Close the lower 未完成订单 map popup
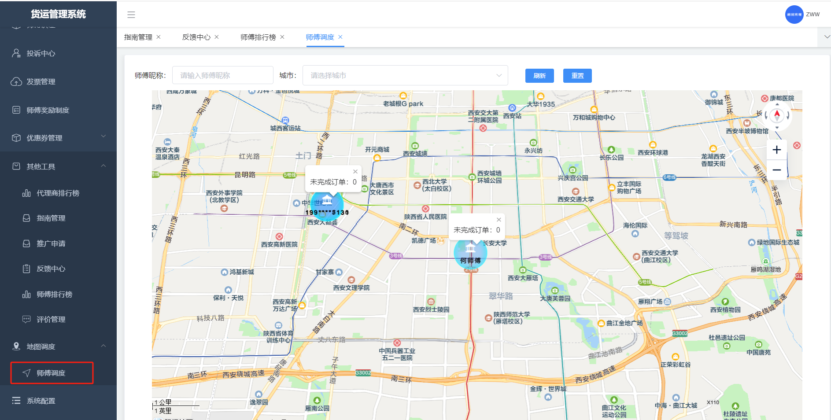831x420 pixels. tap(499, 220)
